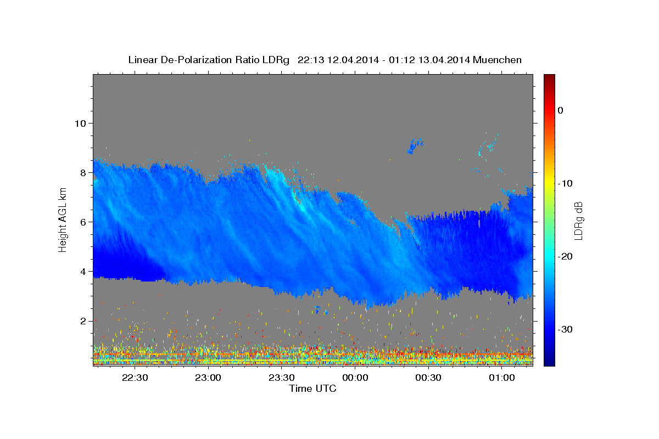Click the noisy multicolor band near ground level
This screenshot has height=439, width=659.
coord(313,354)
